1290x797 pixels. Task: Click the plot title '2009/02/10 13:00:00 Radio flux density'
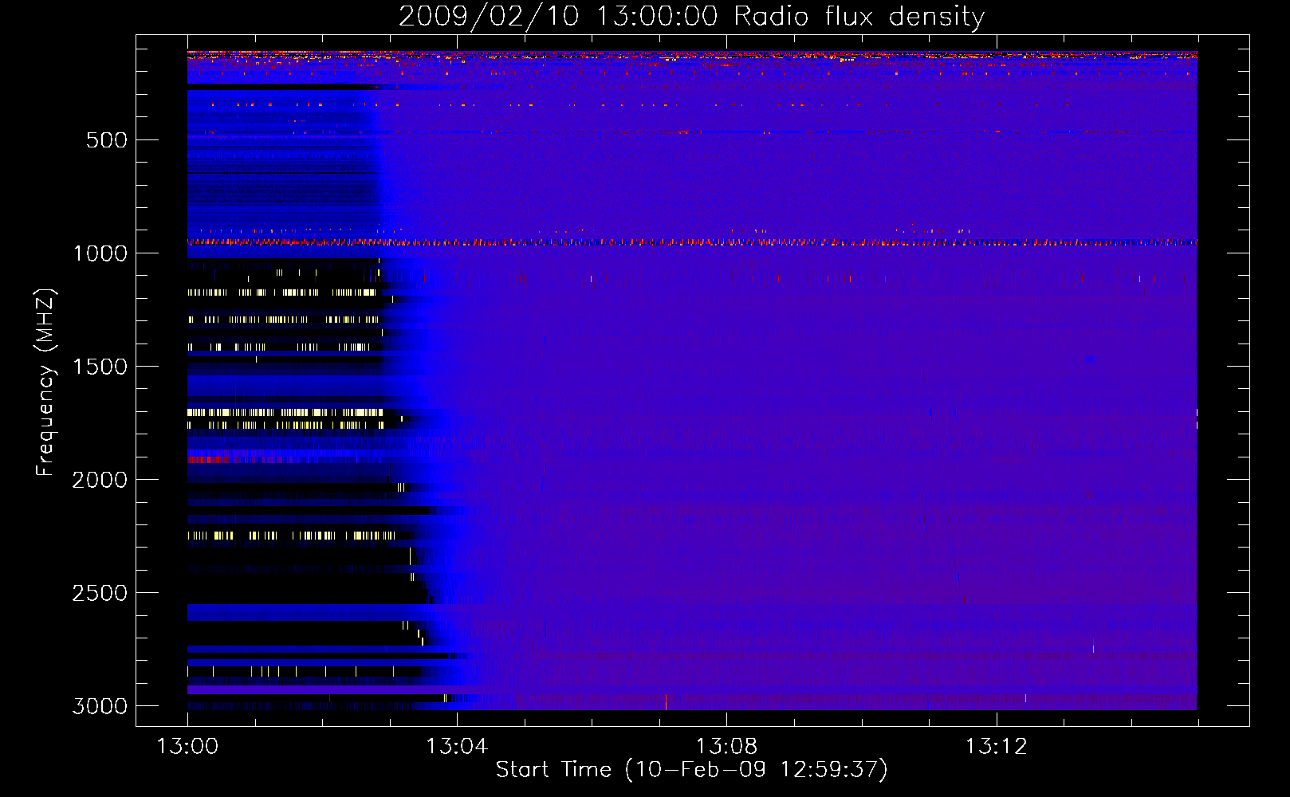691,16
